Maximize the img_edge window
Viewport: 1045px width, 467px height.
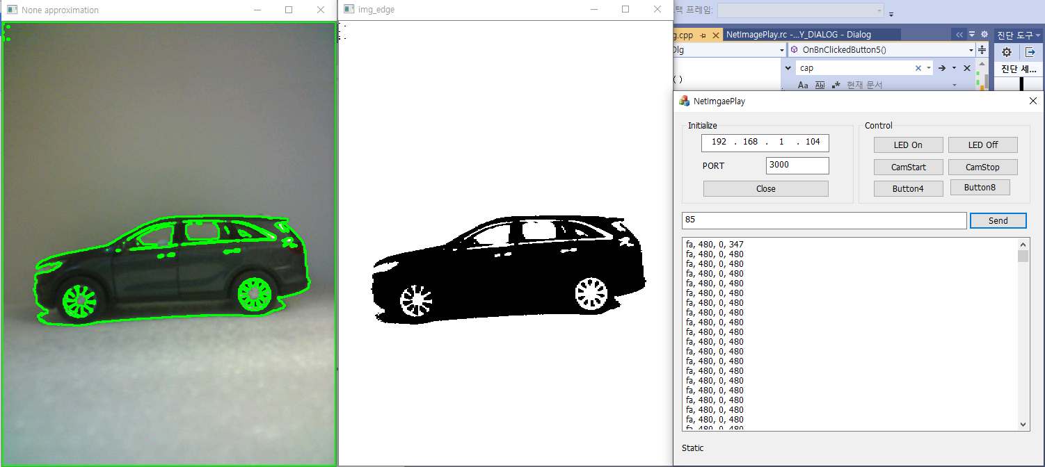[625, 10]
